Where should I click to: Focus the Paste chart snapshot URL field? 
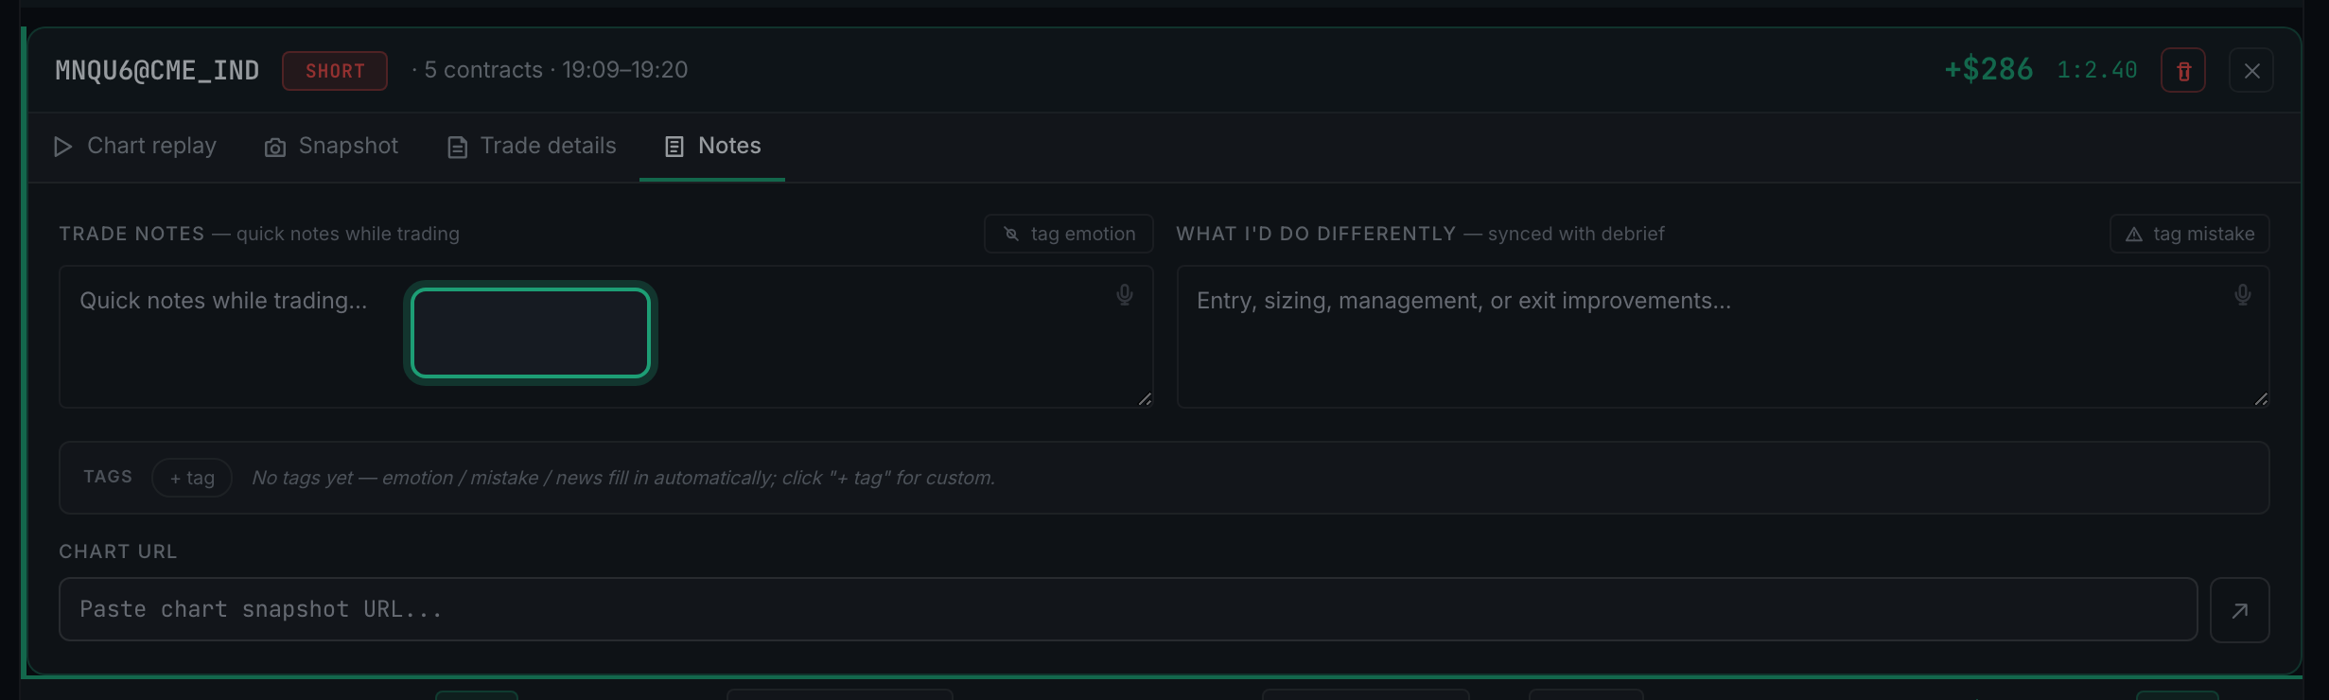tap(1128, 609)
